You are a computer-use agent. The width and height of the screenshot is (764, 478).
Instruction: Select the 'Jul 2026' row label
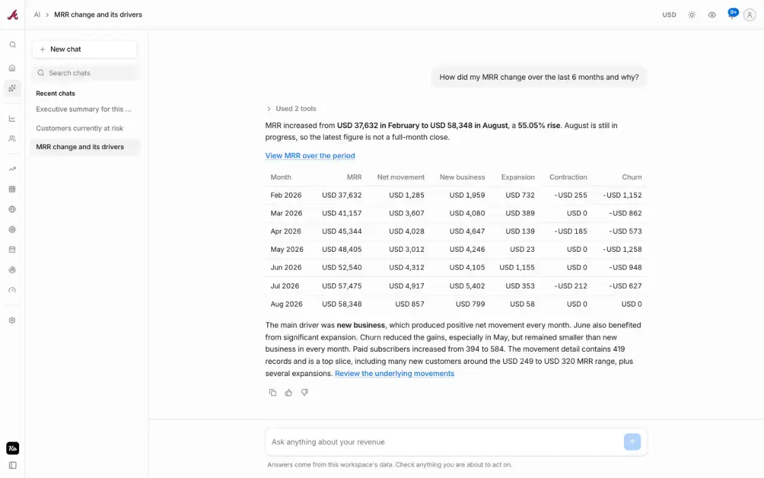point(285,286)
